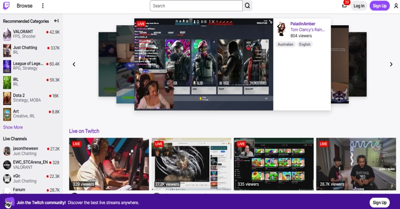Click the 804 viewers text
400x209 pixels.
pyautogui.click(x=301, y=36)
